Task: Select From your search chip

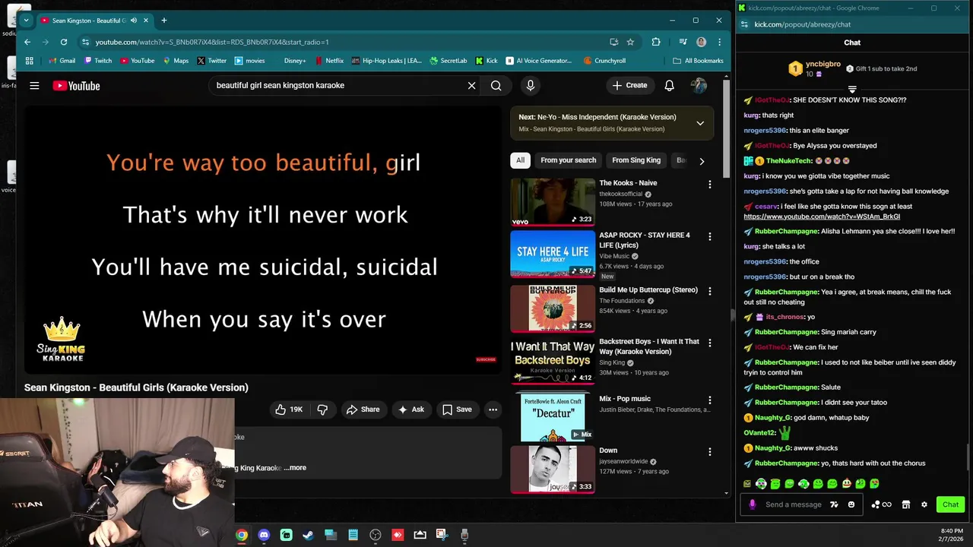Action: click(x=569, y=160)
